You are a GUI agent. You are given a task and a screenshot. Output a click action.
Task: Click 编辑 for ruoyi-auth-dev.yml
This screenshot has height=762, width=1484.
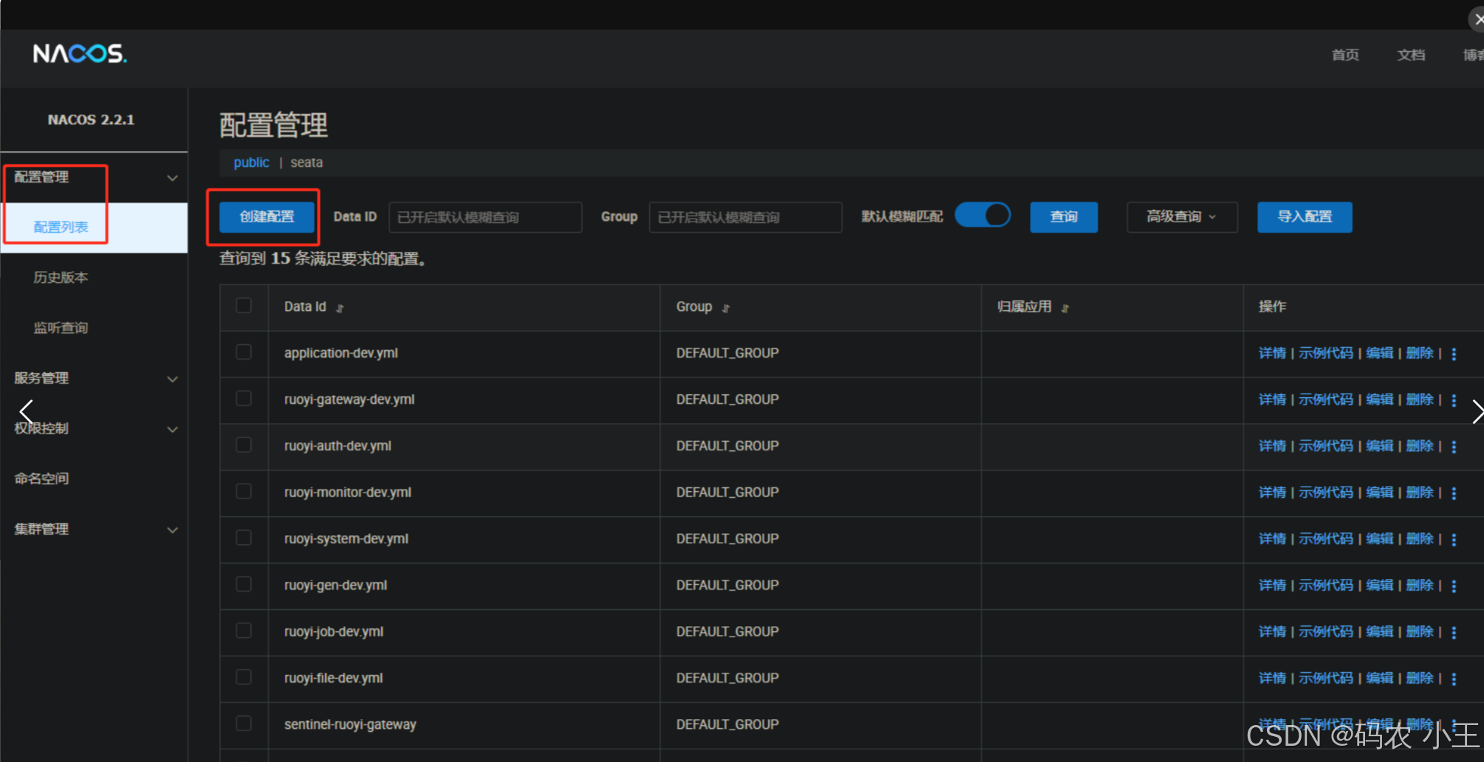click(x=1379, y=447)
